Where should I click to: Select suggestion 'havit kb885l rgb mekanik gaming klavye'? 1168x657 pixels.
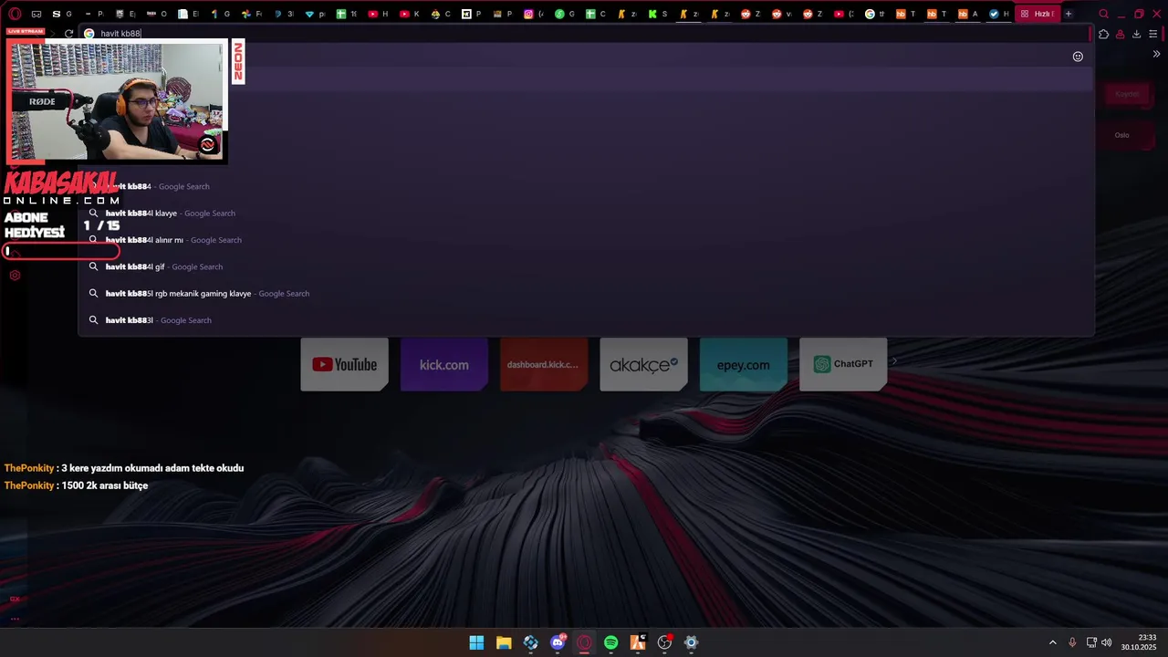(x=586, y=294)
